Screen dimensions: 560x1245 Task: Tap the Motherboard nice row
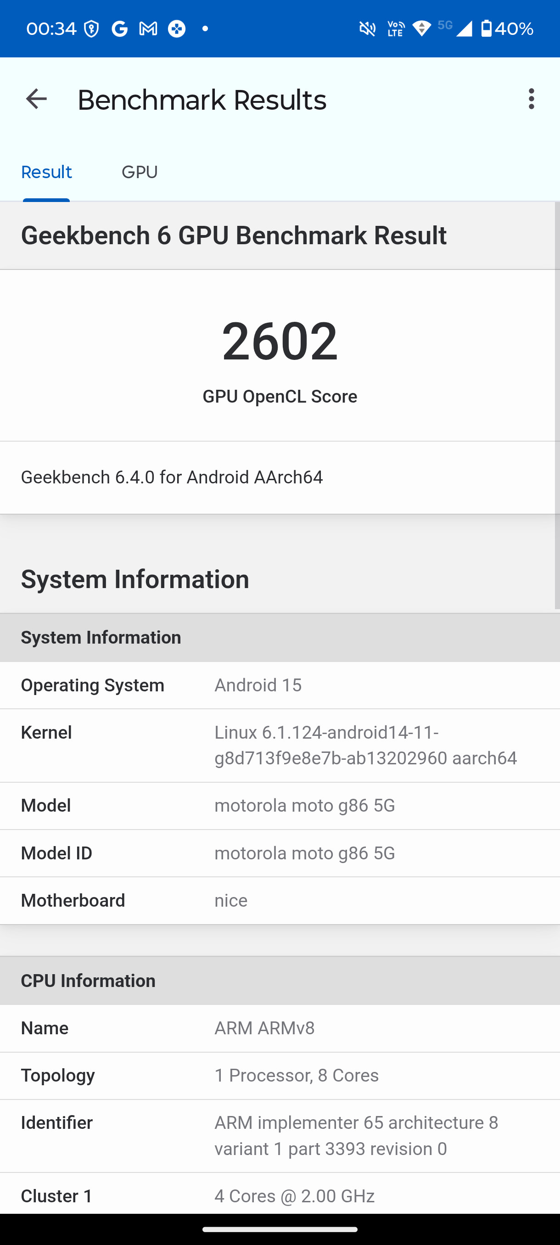point(280,900)
